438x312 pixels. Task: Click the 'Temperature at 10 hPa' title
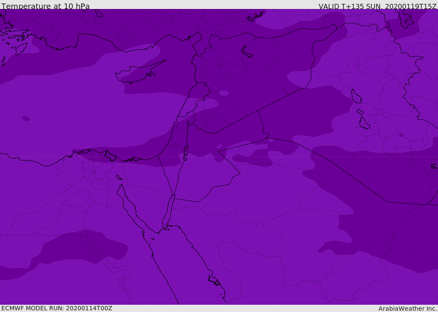pyautogui.click(x=45, y=6)
